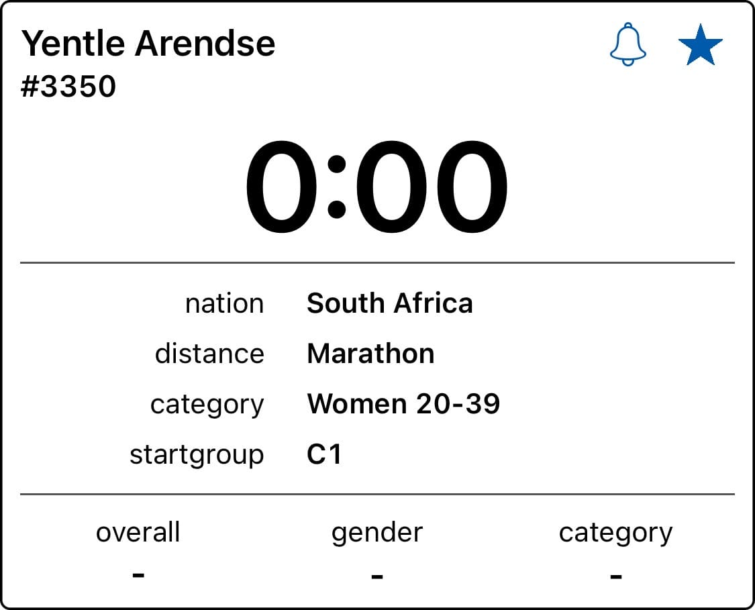Select the Women 20-39 category

pyautogui.click(x=403, y=403)
